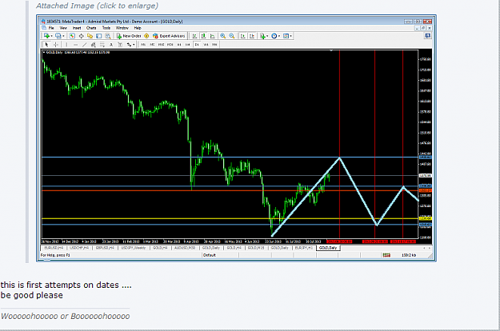Click the yellow MetaEditor icon
The height and width of the screenshot is (331, 500).
pyautogui.click(x=146, y=36)
